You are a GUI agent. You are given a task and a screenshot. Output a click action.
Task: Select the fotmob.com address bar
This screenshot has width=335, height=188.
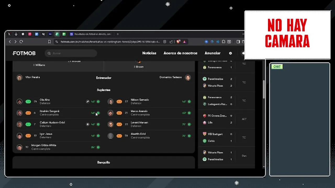tap(110, 42)
